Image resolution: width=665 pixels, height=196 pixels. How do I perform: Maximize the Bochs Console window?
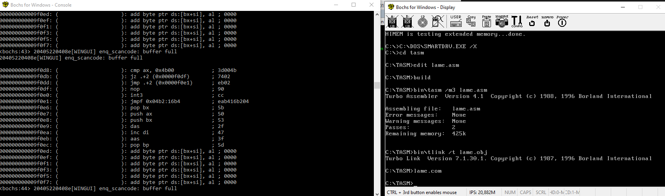(354, 5)
